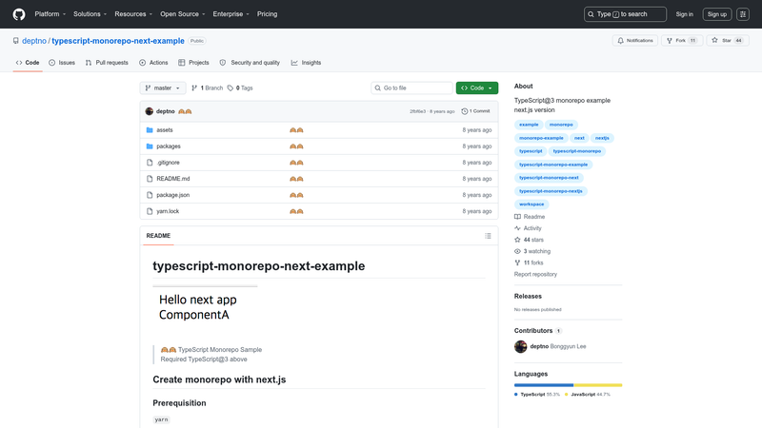Open the Insights tab
This screenshot has width=762, height=428.
point(306,63)
